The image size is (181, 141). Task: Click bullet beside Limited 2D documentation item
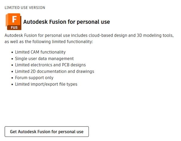click(12, 72)
